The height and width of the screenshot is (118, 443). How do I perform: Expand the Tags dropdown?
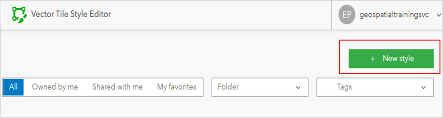[x=375, y=87]
